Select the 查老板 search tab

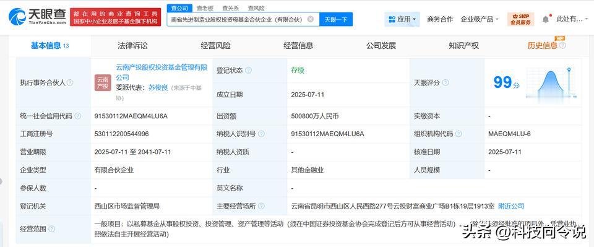pyautogui.click(x=205, y=8)
